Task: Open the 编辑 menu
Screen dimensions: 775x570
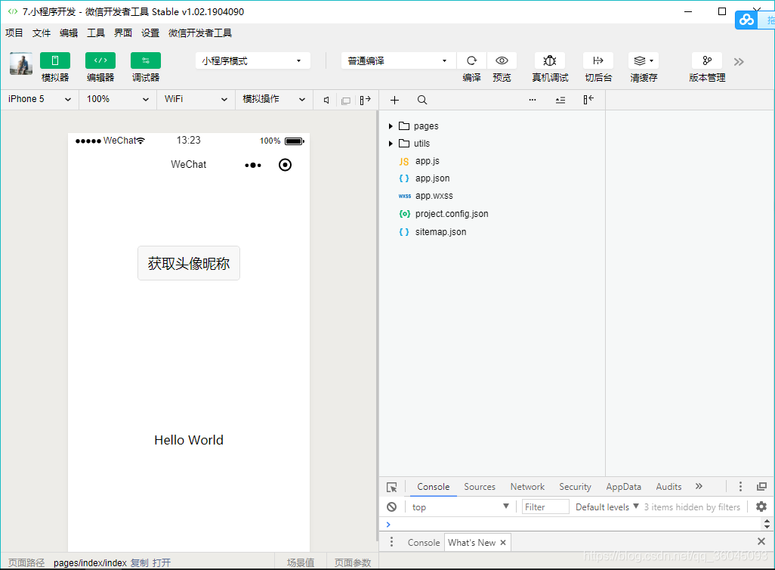Action: [x=69, y=33]
